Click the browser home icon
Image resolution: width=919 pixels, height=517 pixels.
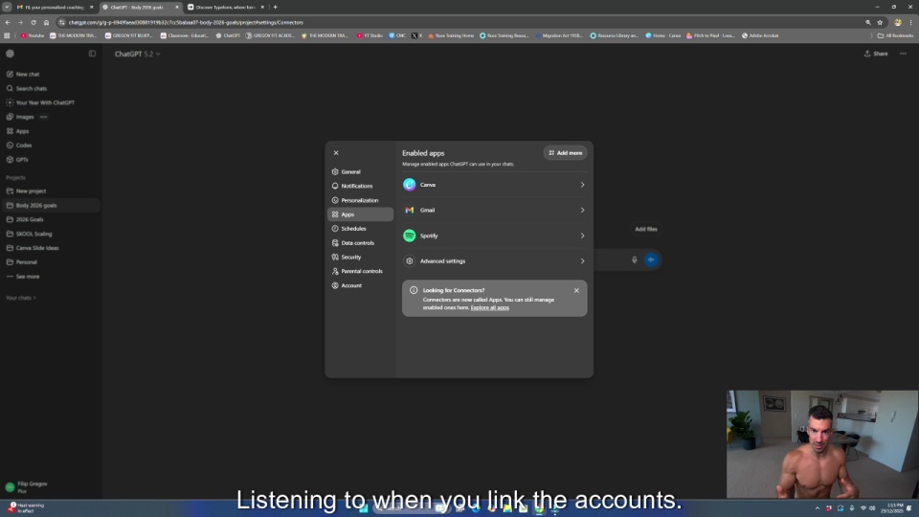pos(46,22)
